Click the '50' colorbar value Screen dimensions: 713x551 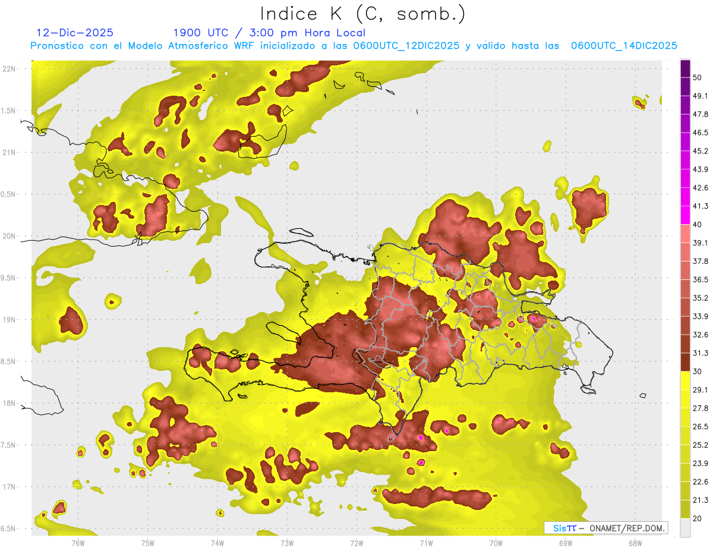698,78
